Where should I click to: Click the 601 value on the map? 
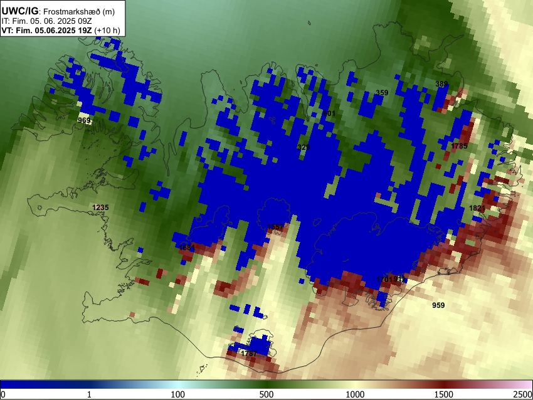pyautogui.click(x=329, y=113)
